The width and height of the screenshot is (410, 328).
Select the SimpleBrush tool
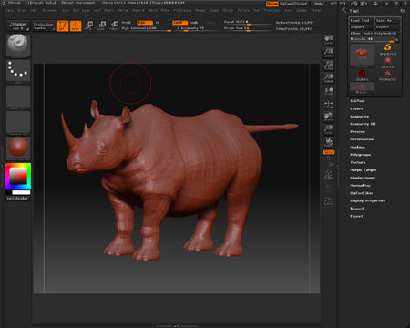[x=387, y=49]
